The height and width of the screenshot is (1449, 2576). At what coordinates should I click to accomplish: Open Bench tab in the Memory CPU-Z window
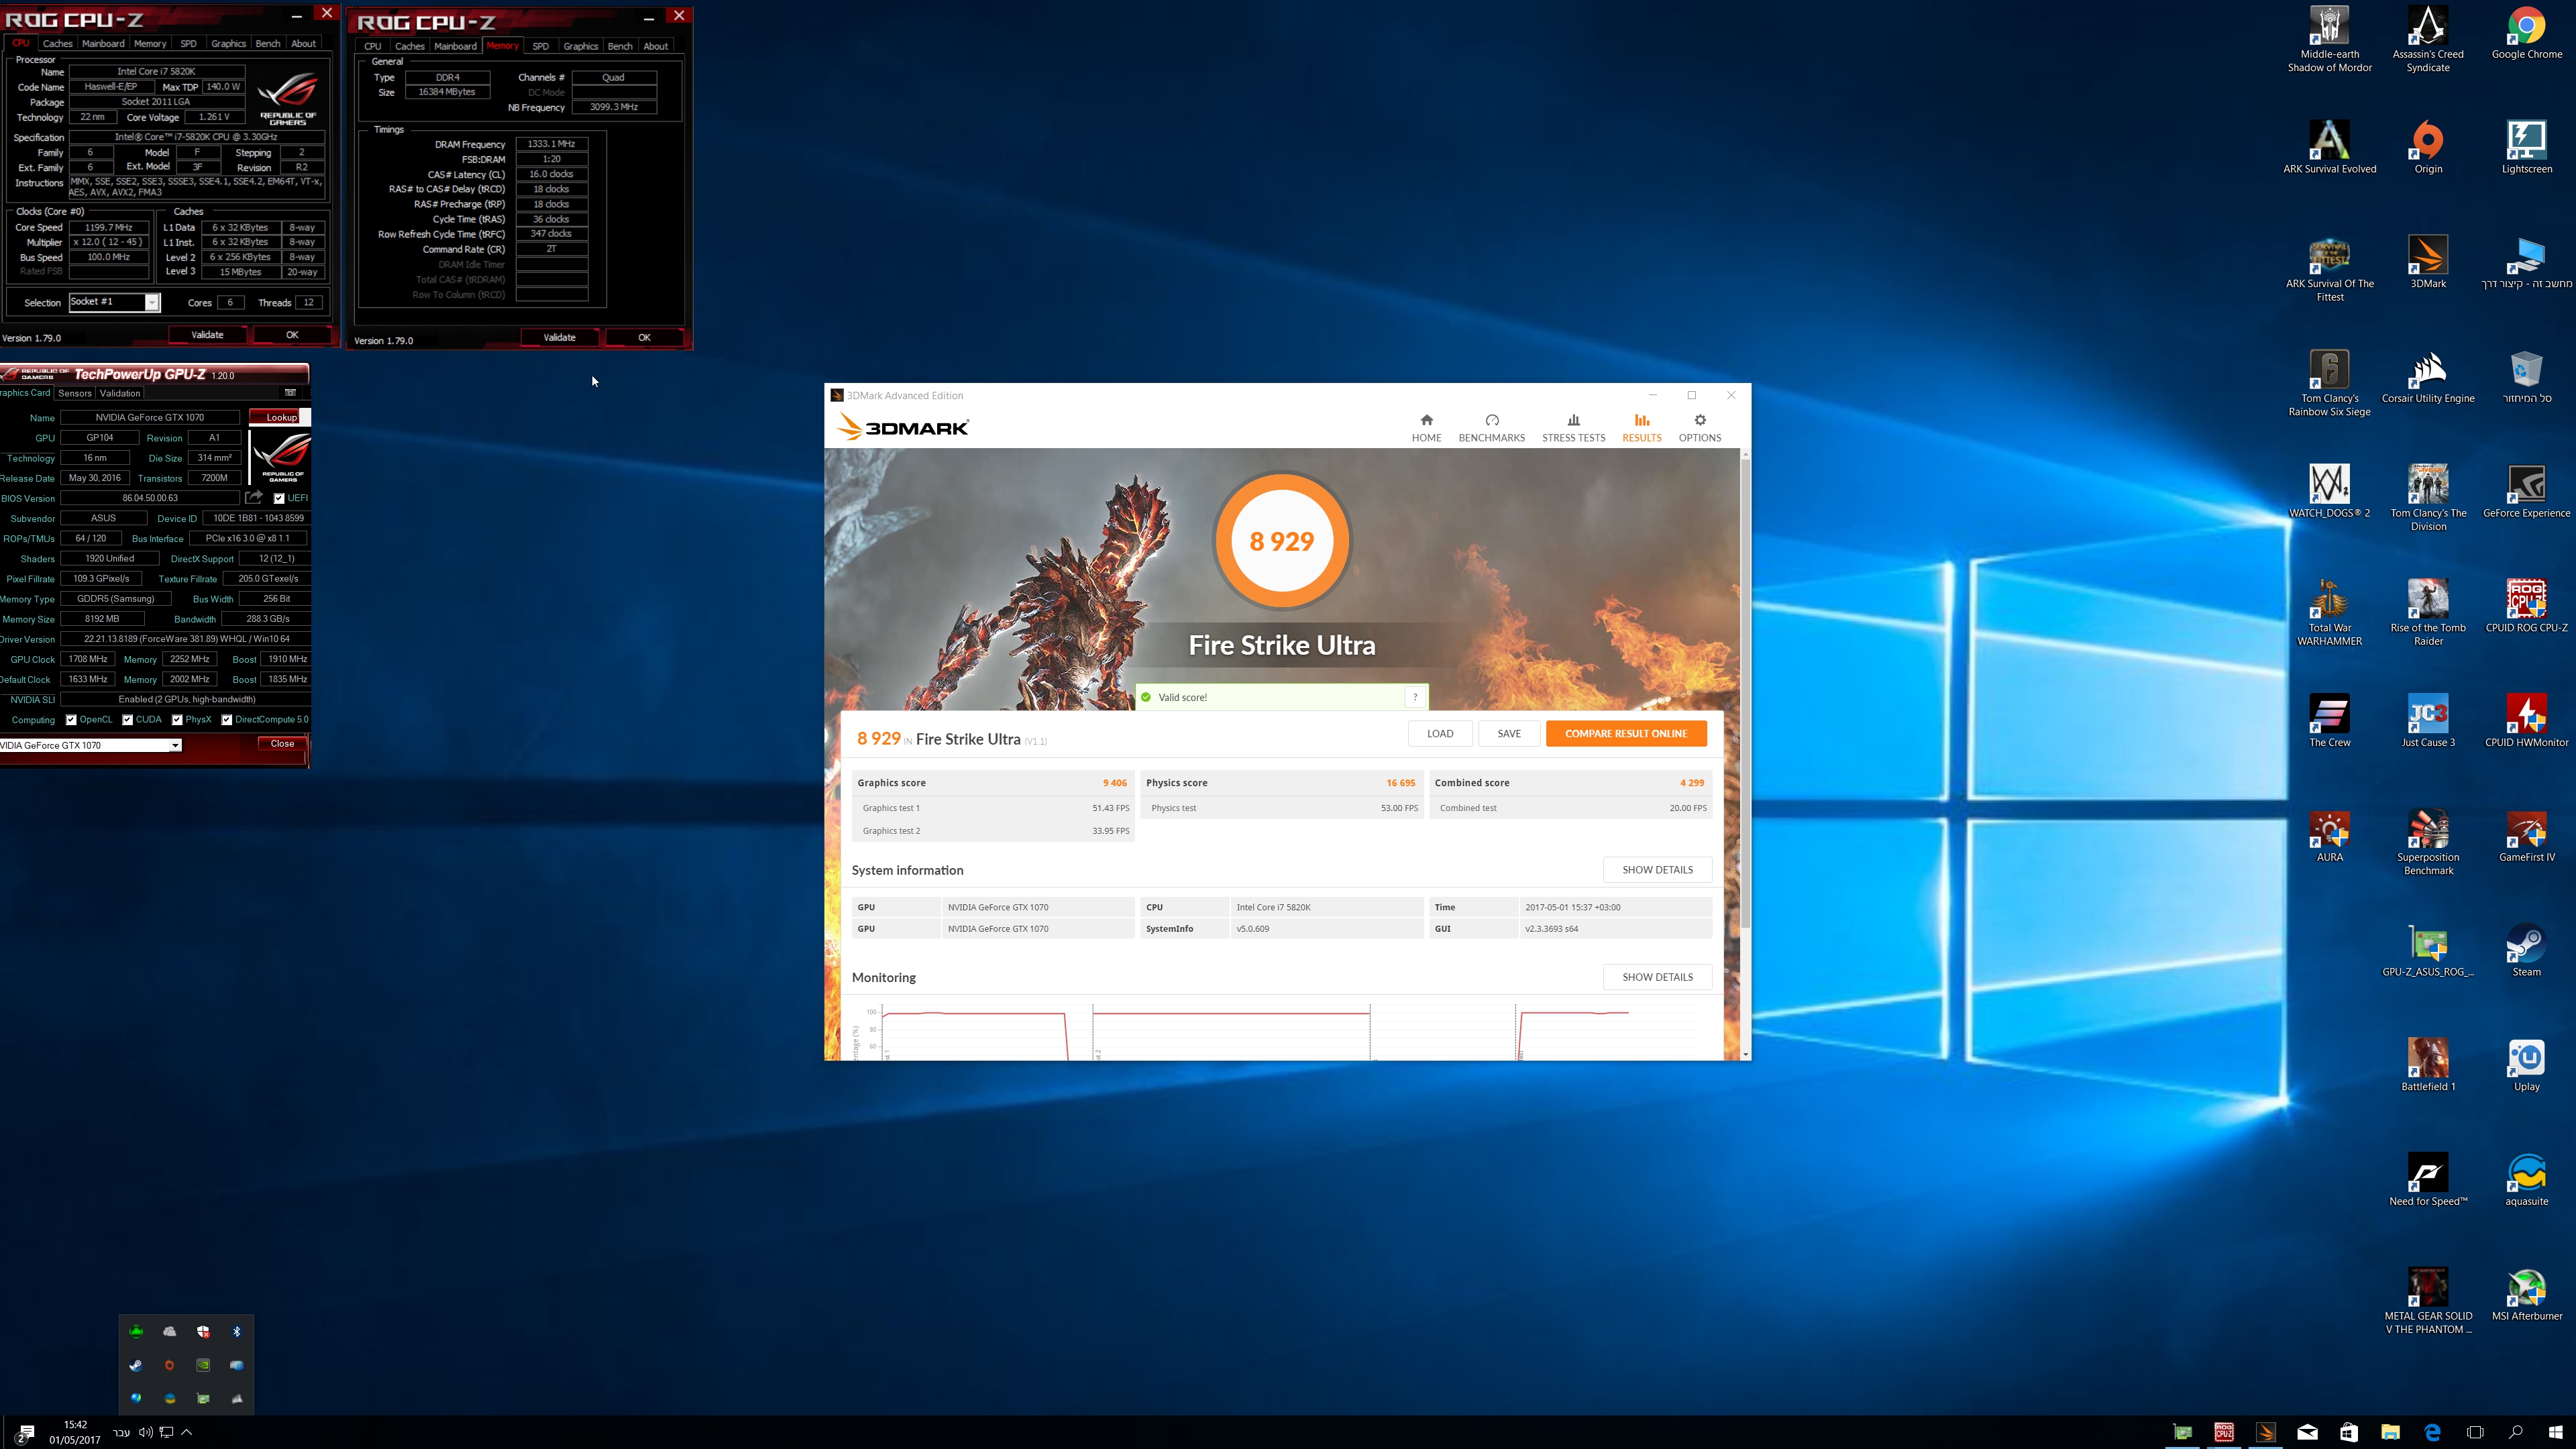pyautogui.click(x=620, y=46)
